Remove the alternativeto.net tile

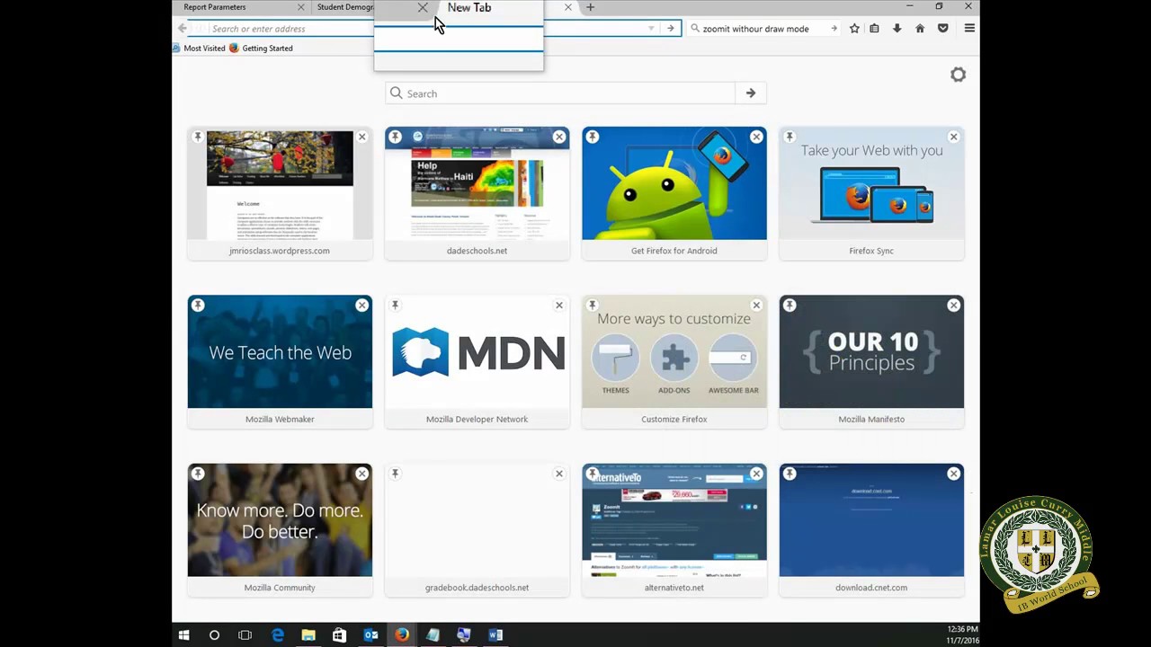(756, 474)
